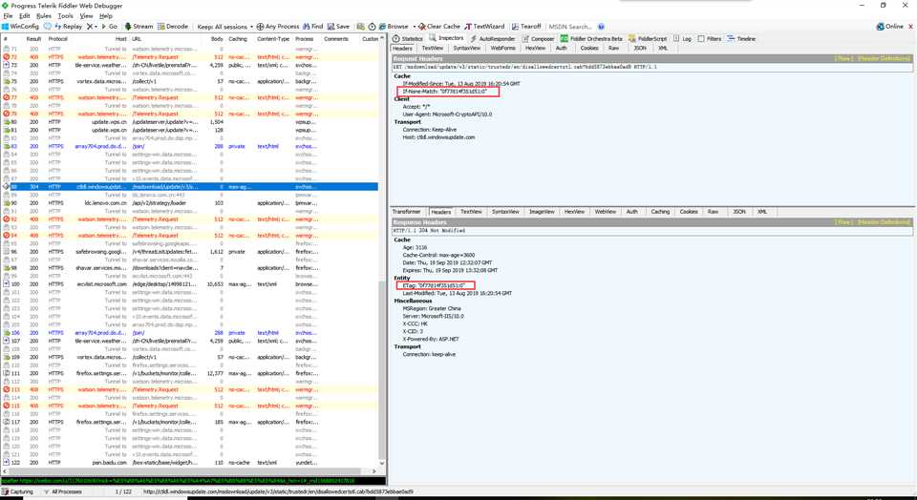The height and width of the screenshot is (500, 917).
Task: Clear Cache from the toolbar
Action: (439, 27)
